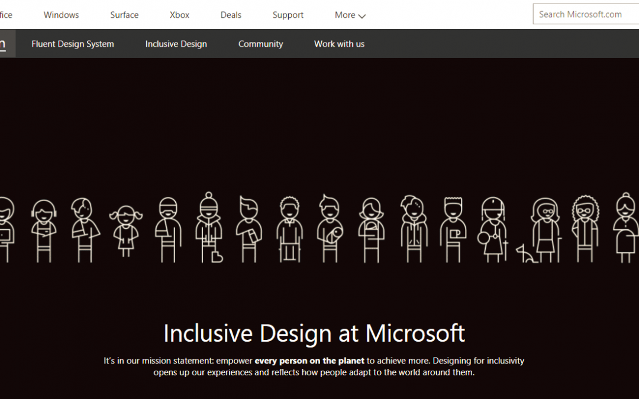Open the Work with us tab
The height and width of the screenshot is (399, 639).
click(339, 44)
